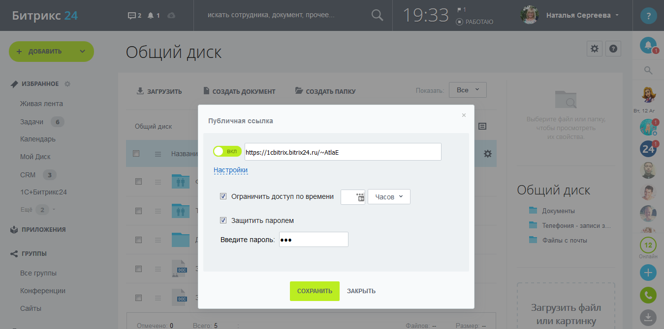
Task: Open Общий диск settings gear icon
Action: point(595,49)
